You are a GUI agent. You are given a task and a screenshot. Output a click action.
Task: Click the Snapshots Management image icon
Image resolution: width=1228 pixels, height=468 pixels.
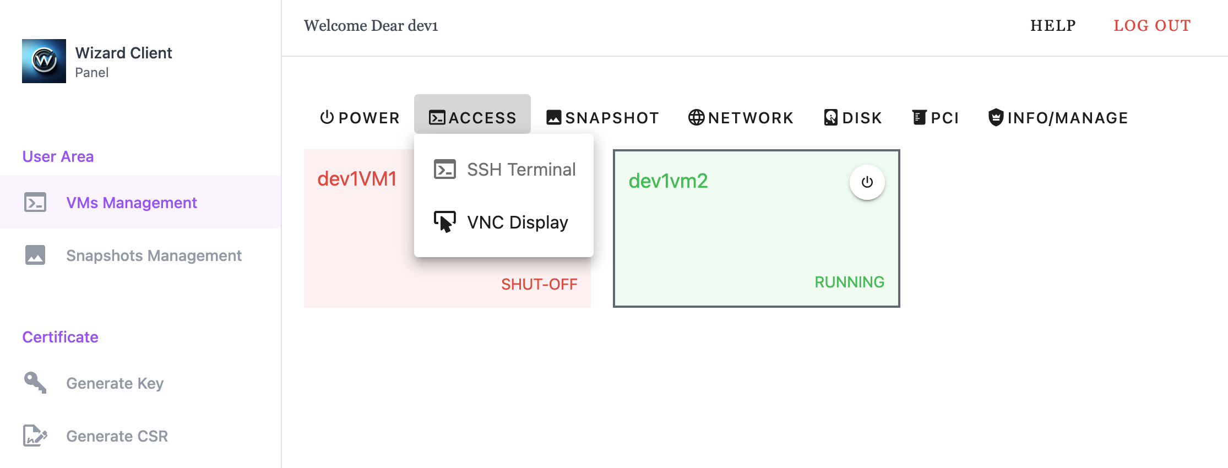pos(35,255)
